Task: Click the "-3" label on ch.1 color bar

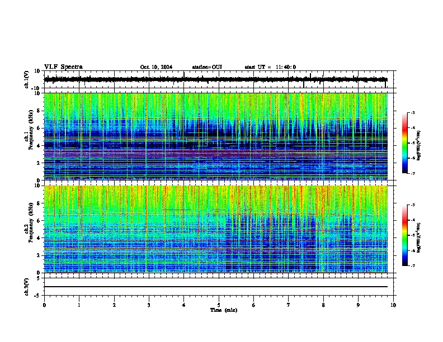Action: coord(413,112)
